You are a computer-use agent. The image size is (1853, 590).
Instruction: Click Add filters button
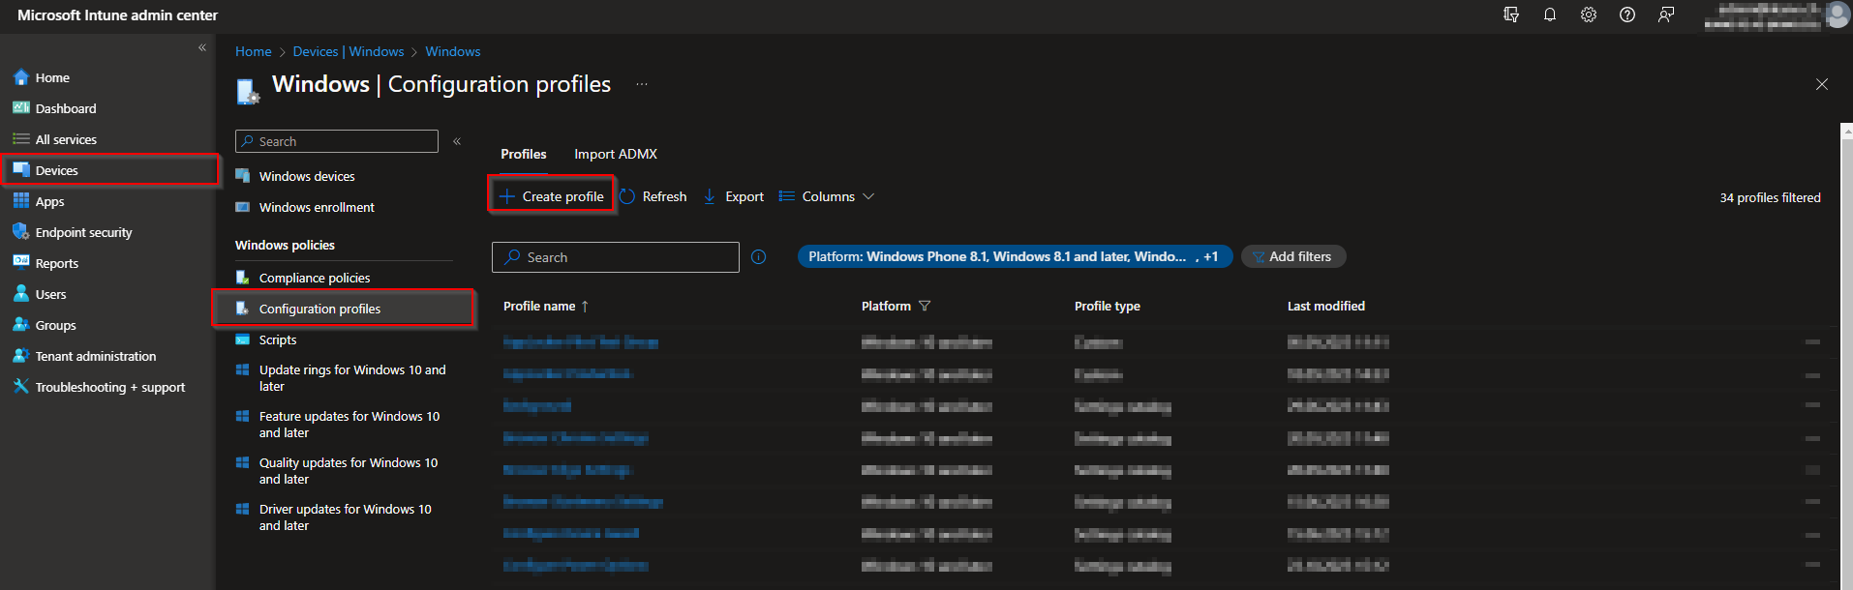[x=1293, y=256]
